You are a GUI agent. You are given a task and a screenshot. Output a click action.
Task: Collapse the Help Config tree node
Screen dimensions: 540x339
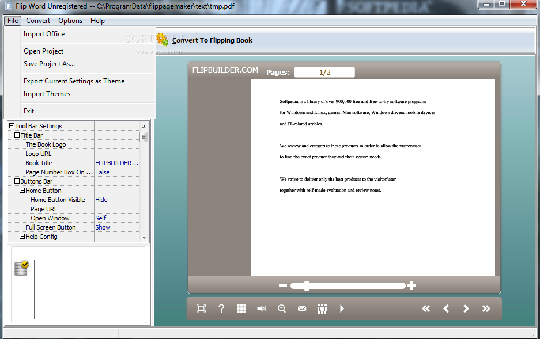pos(22,236)
